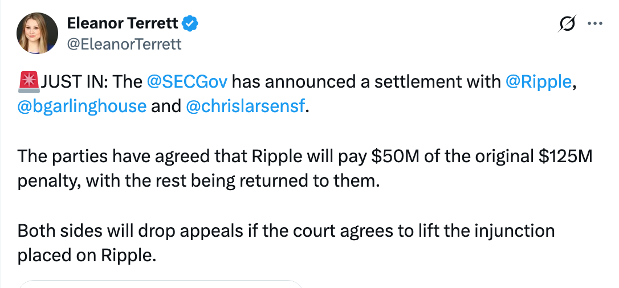This screenshot has height=288, width=619.
Task: Open Eleanor Terrett's profile picture
Action: (37, 33)
